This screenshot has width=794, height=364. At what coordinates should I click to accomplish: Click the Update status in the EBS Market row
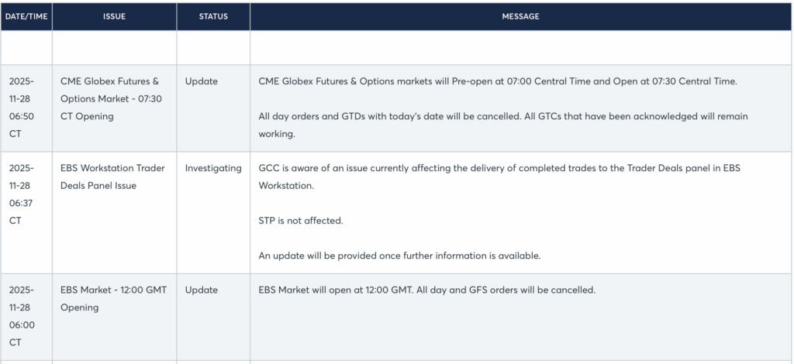(x=202, y=290)
